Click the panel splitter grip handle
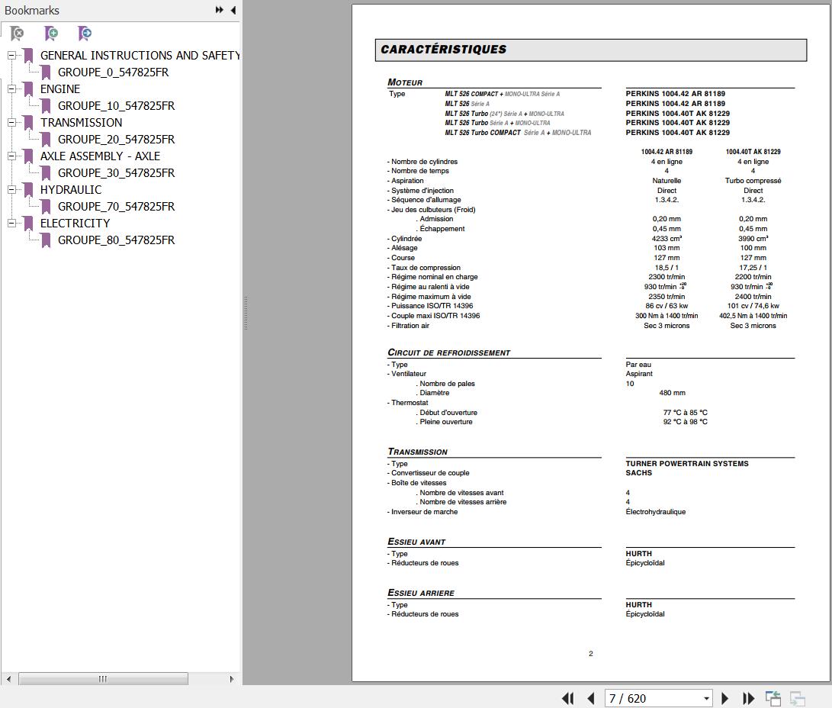 click(246, 313)
